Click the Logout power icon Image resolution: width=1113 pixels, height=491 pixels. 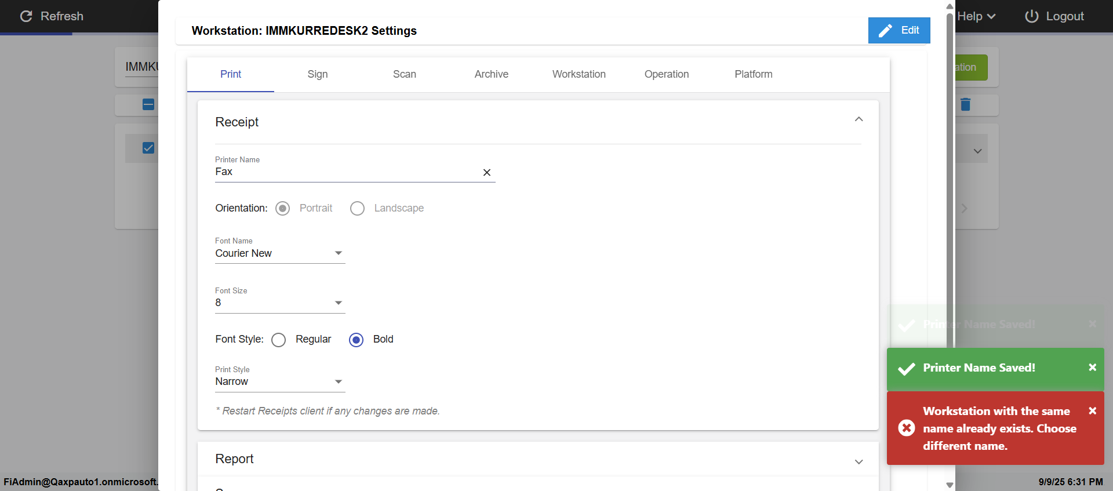(x=1031, y=16)
